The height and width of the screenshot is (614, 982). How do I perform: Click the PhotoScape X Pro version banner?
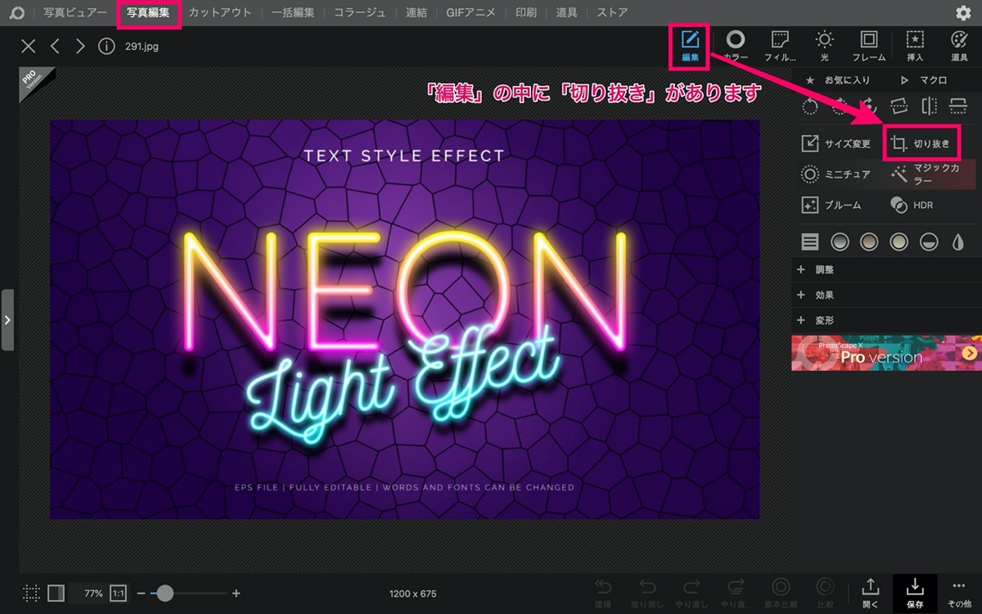[x=886, y=353]
